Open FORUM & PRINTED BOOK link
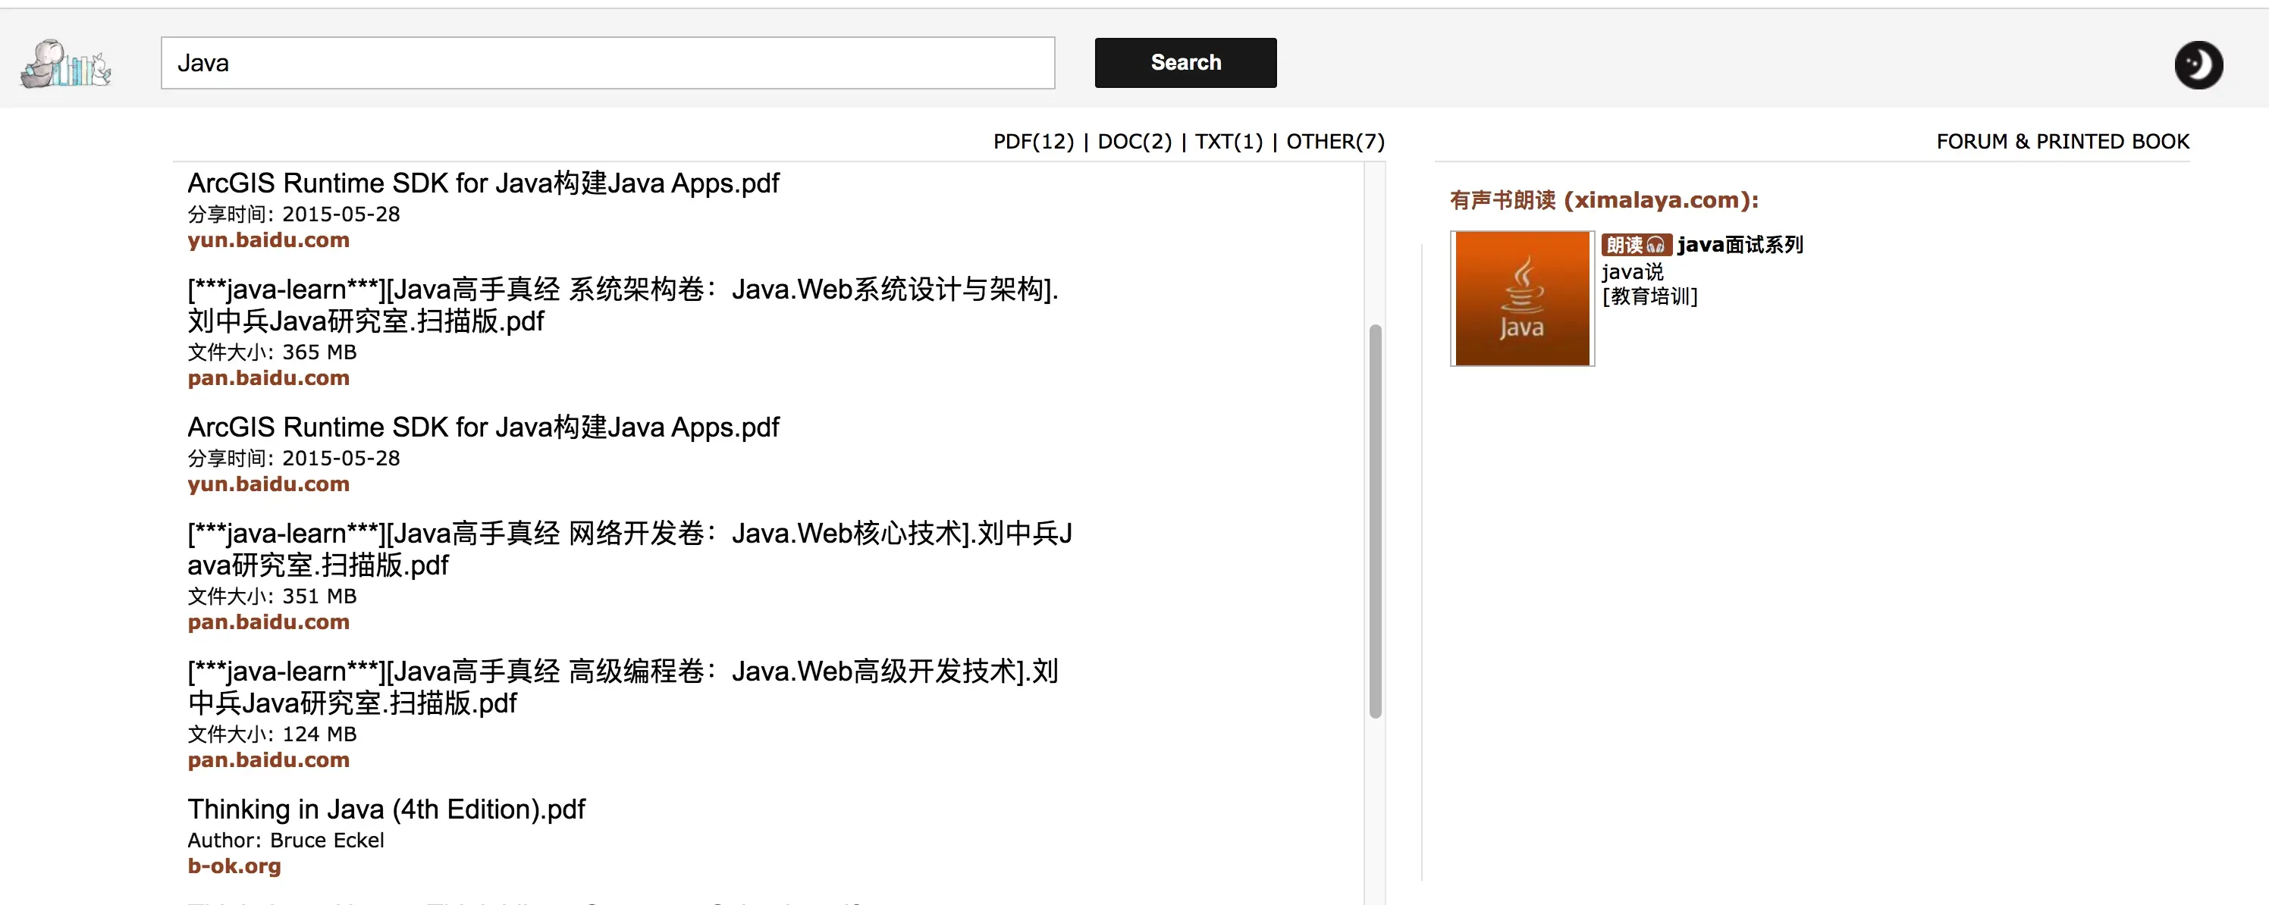Image resolution: width=2269 pixels, height=905 pixels. point(2062,142)
